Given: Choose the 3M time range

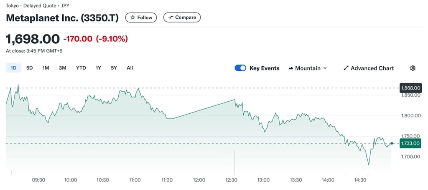Looking at the screenshot, I should pos(63,68).
